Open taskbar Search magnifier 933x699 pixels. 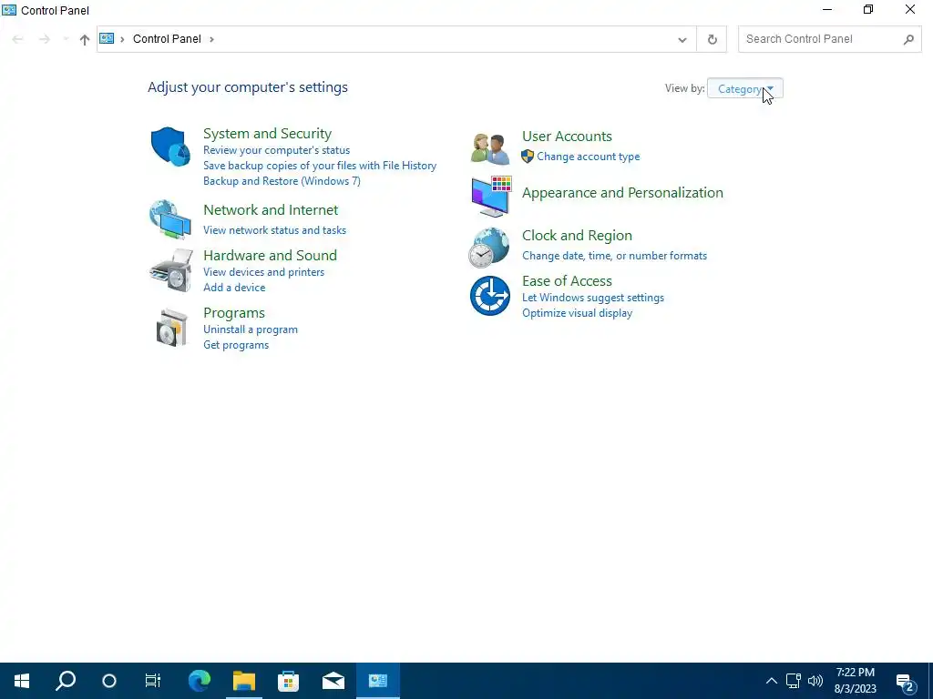coord(66,681)
